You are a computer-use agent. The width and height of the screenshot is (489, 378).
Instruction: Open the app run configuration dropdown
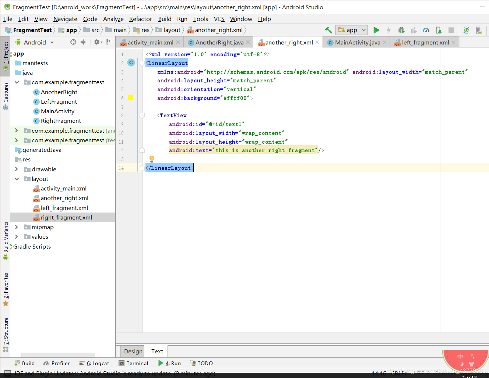352,30
